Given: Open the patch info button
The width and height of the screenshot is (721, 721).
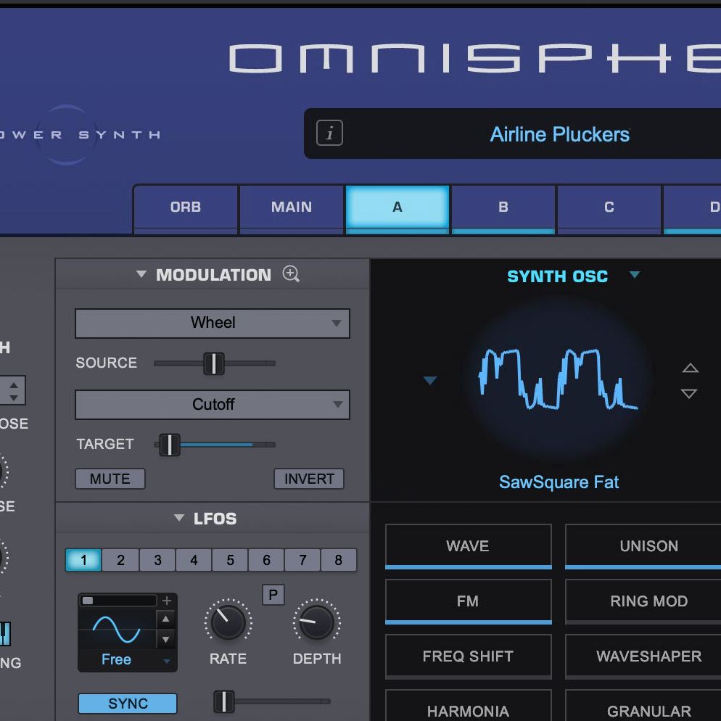Looking at the screenshot, I should click(x=329, y=133).
